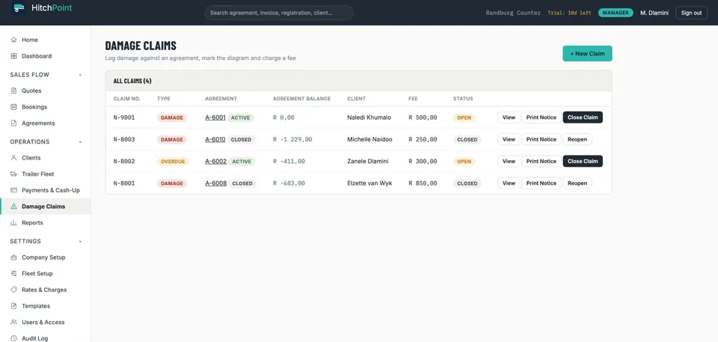
Task: Collapse the Sales Flow section
Action: (x=80, y=75)
